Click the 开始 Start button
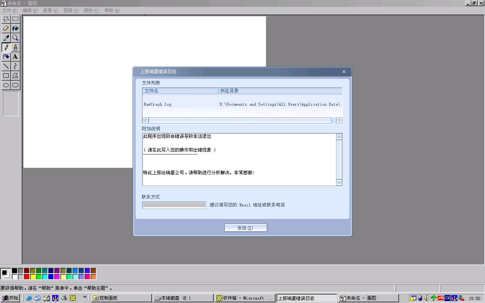485x303 pixels. click(10, 298)
